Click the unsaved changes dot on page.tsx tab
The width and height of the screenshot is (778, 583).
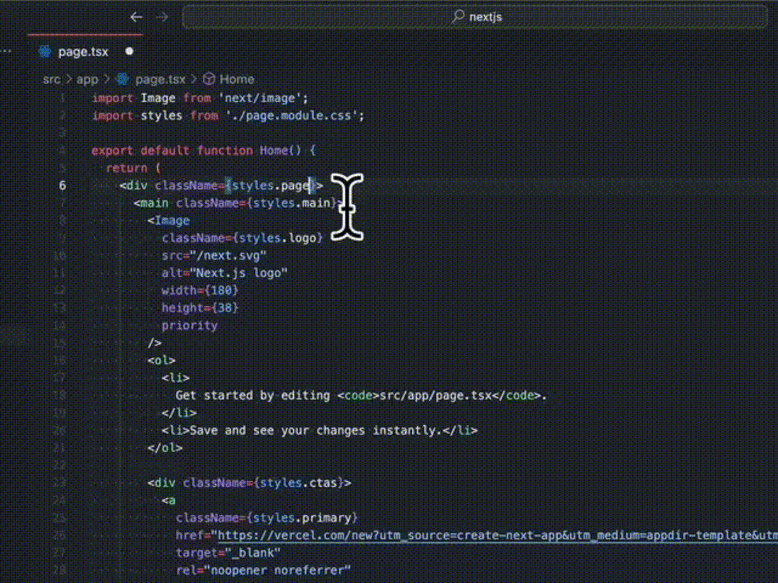tap(129, 51)
